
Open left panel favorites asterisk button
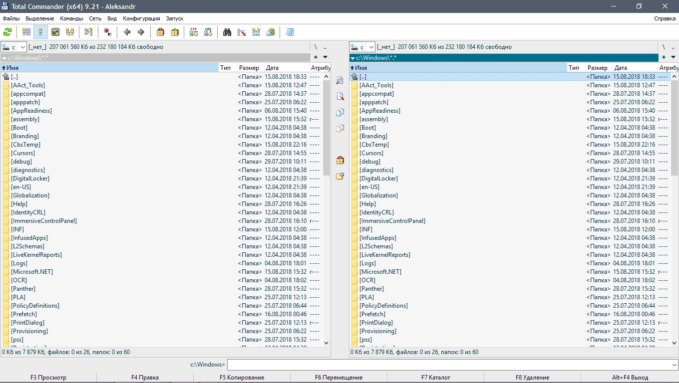tap(316, 57)
